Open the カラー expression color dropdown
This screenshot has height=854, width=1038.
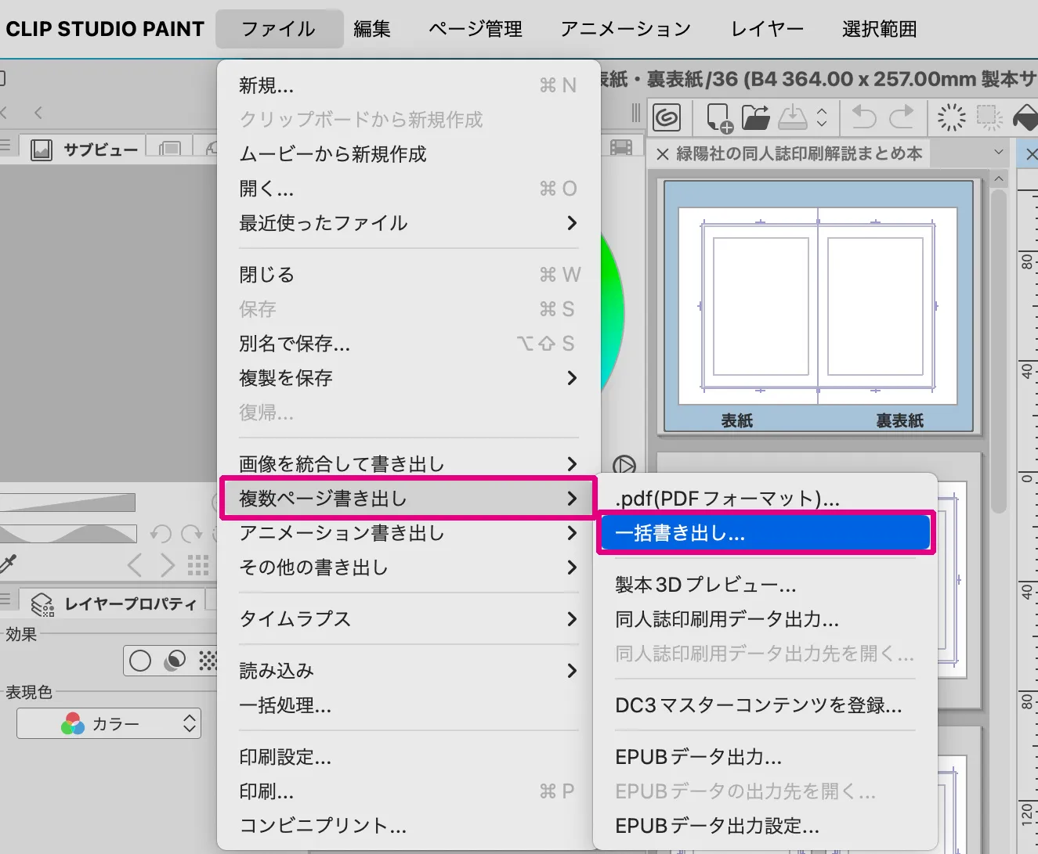[x=109, y=723]
